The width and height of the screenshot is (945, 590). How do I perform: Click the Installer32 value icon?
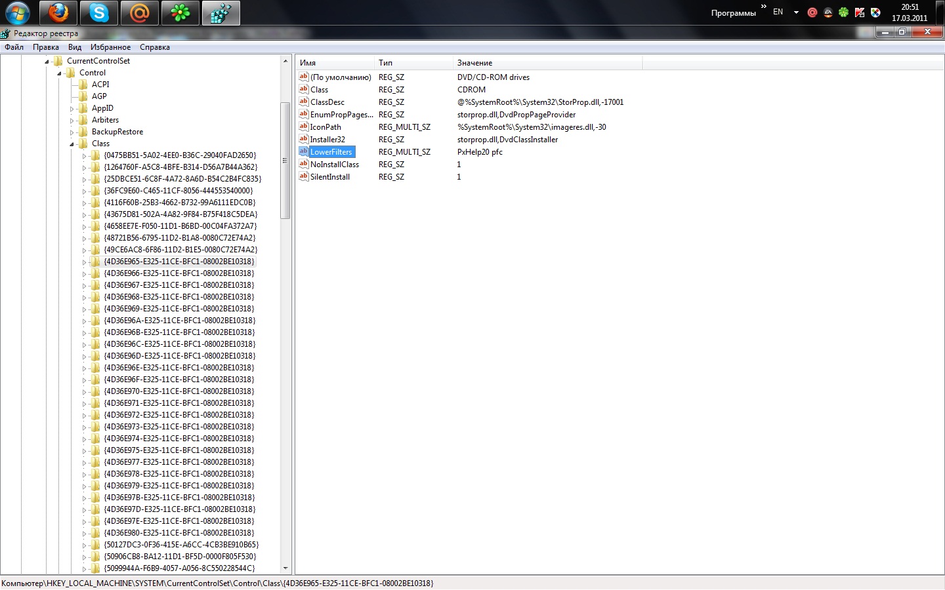303,139
